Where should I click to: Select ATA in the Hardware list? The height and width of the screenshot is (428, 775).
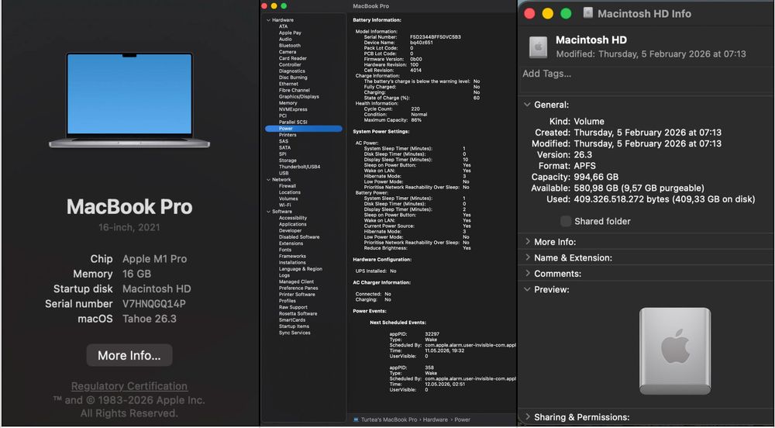point(283,26)
